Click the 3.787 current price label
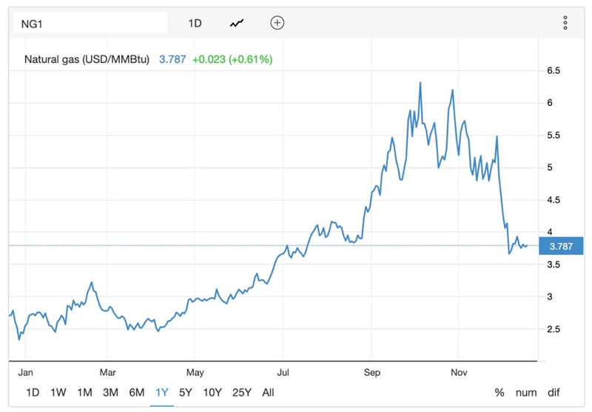 pyautogui.click(x=562, y=245)
